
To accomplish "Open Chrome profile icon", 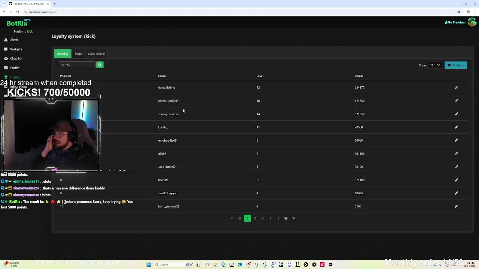I will pyautogui.click(x=468, y=12).
